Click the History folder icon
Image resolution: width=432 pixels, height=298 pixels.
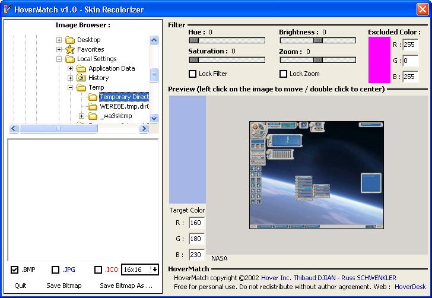[81, 78]
